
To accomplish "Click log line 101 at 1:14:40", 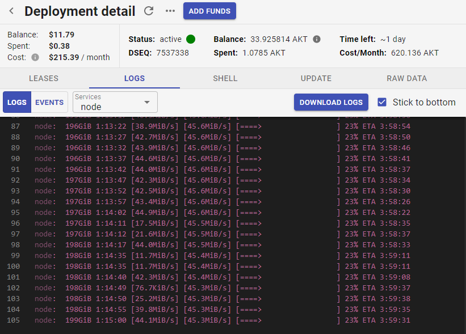I will 233,277.
